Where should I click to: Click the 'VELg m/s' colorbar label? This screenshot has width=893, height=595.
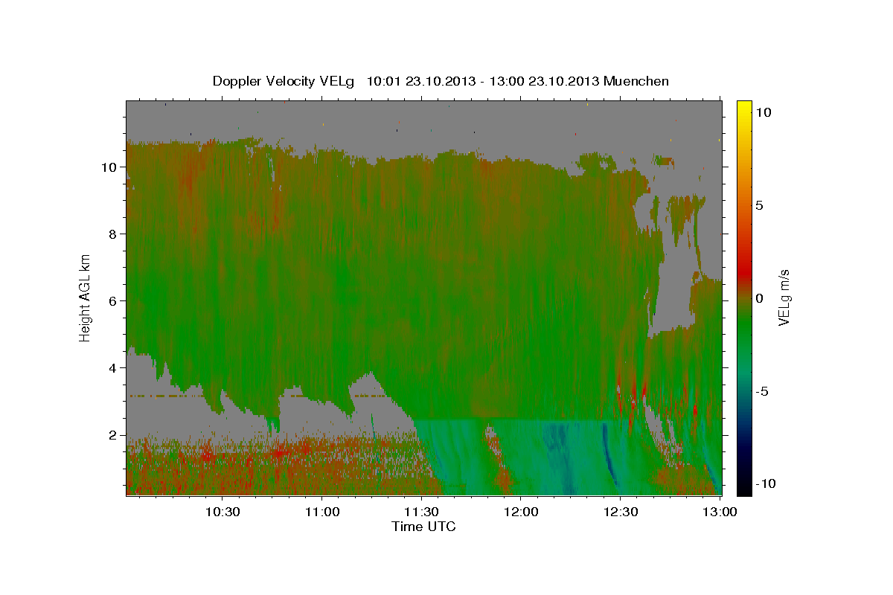784,297
